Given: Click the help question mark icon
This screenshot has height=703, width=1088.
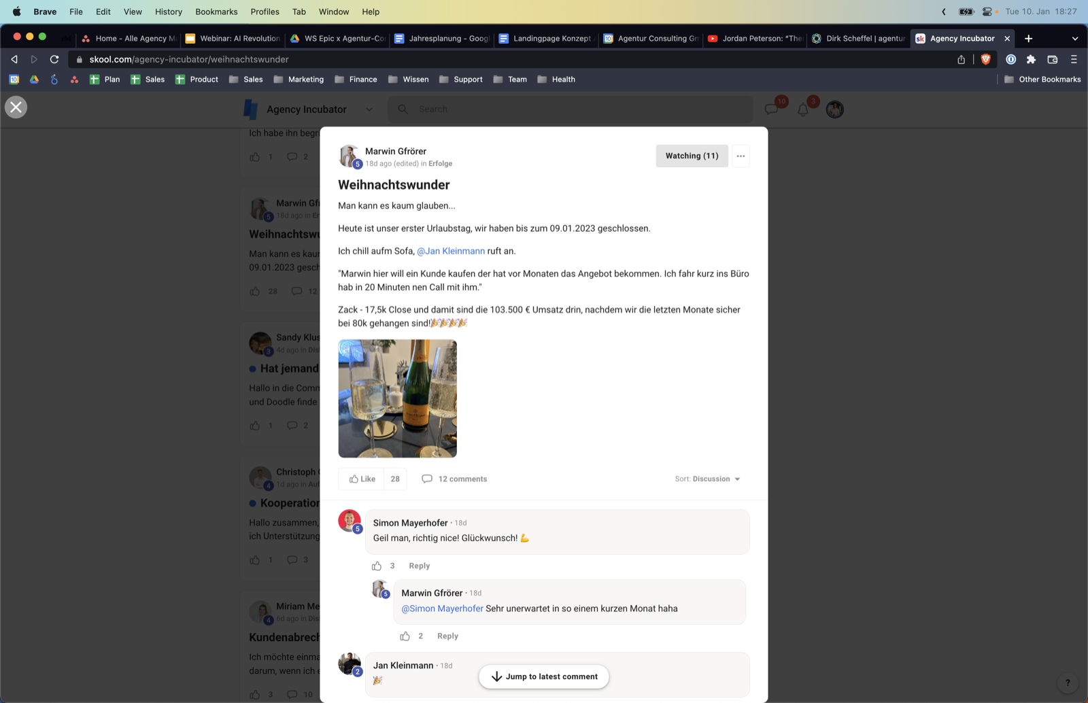Looking at the screenshot, I should coord(1068,683).
